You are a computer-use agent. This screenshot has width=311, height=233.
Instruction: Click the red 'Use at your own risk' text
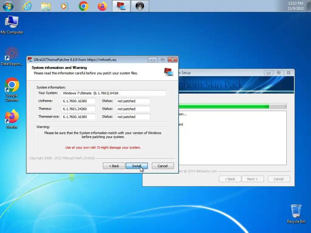coord(103,148)
